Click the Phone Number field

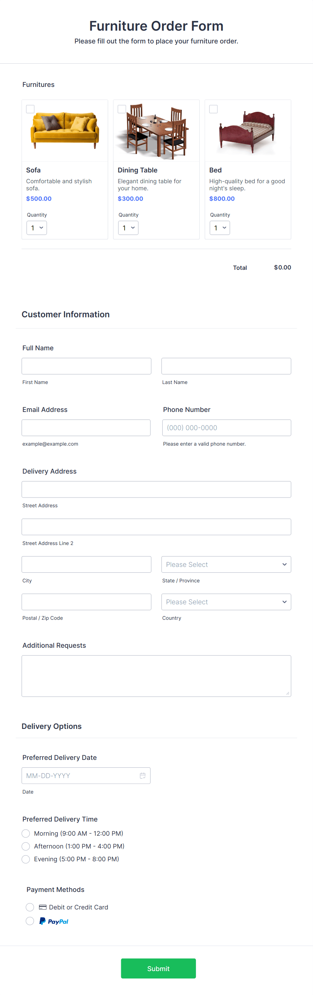tap(227, 427)
